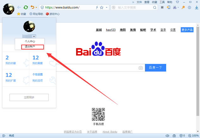200x138 pixels.
Task: Click the Sogou search engine icon
Action: tap(114, 8)
